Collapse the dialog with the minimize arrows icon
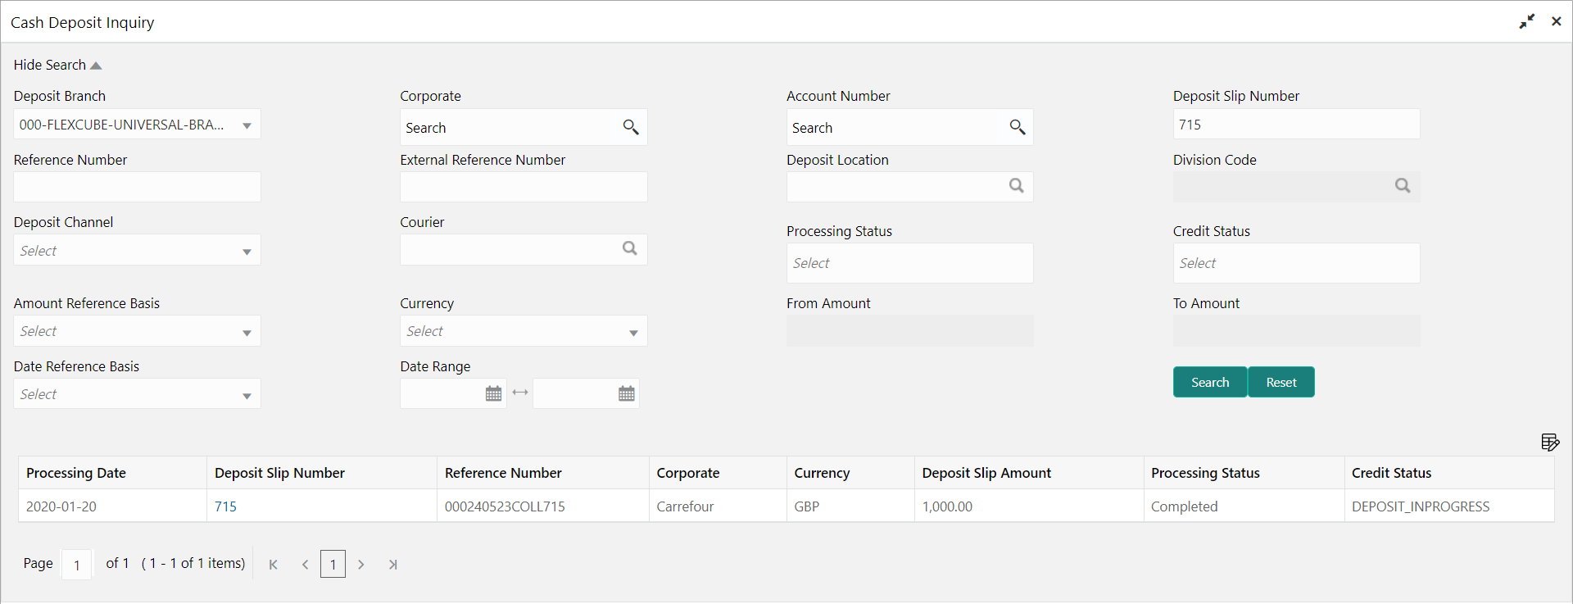The height and width of the screenshot is (604, 1573). pos(1526,22)
